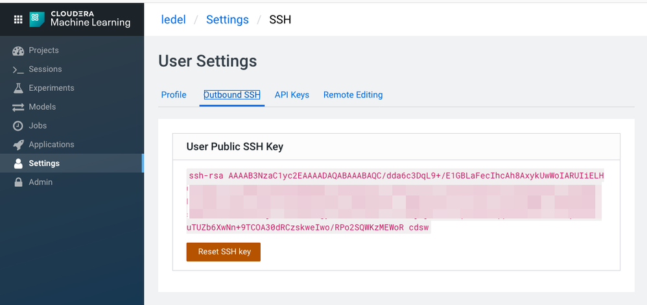
Task: Click the Sessions terminal prompt icon
Action: click(x=18, y=69)
